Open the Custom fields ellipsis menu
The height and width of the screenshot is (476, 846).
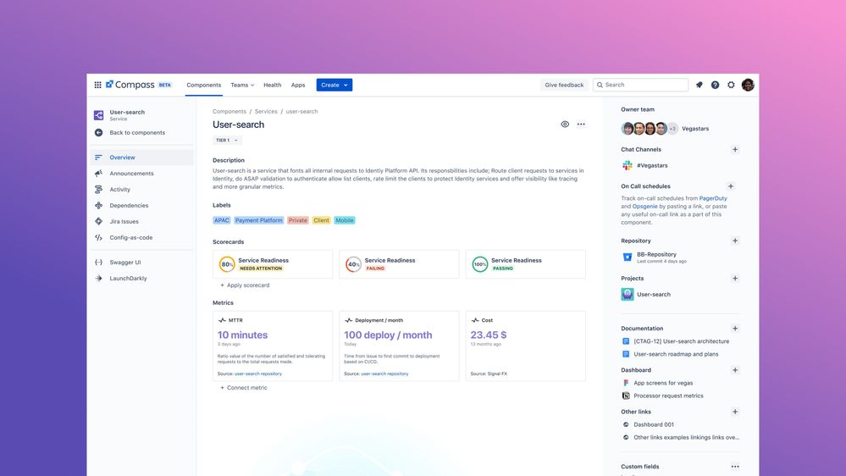pyautogui.click(x=735, y=467)
